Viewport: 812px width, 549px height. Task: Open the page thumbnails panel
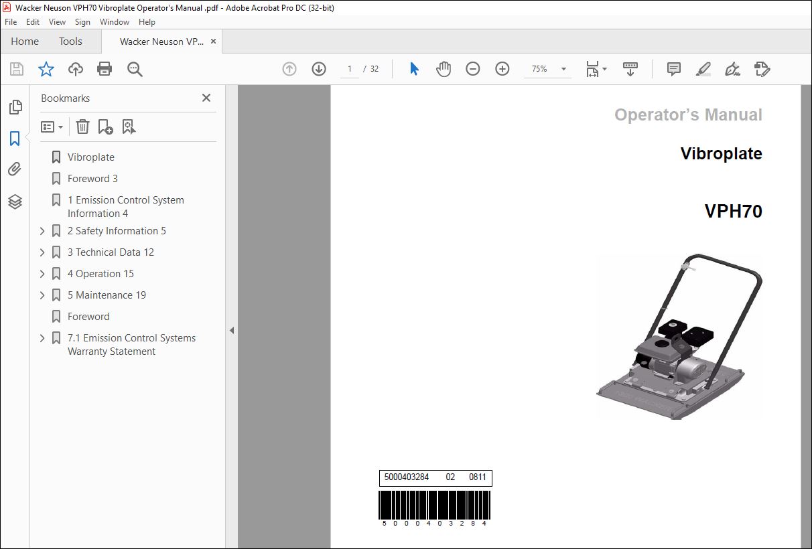(x=15, y=107)
